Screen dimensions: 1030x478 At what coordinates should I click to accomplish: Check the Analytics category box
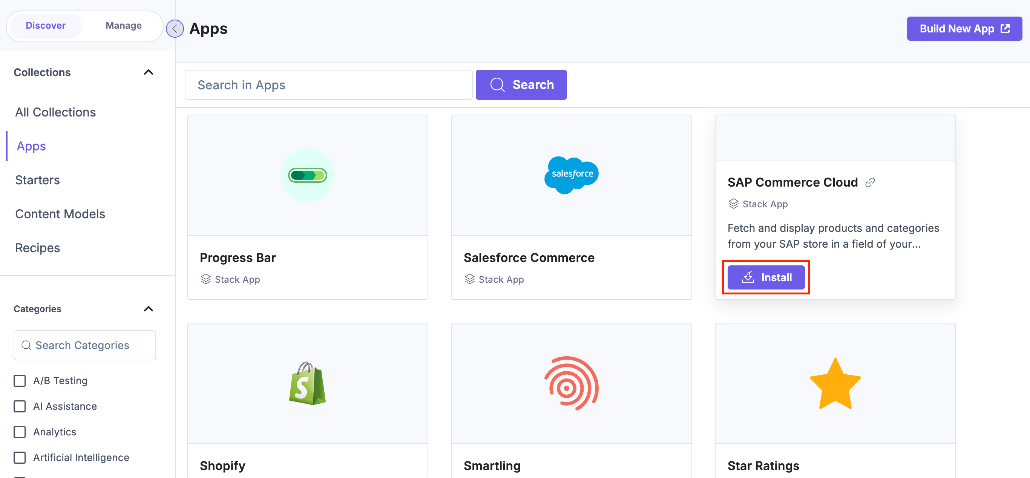(x=20, y=432)
